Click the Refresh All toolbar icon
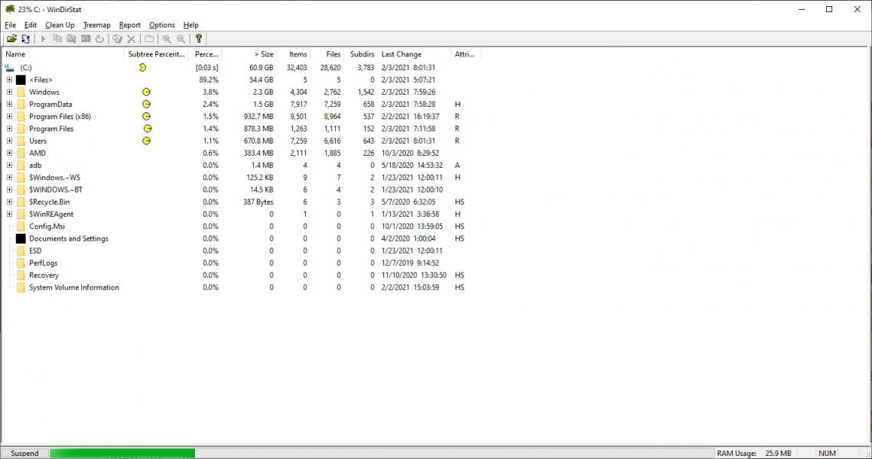Screen dimensions: 872x459 click(x=24, y=38)
